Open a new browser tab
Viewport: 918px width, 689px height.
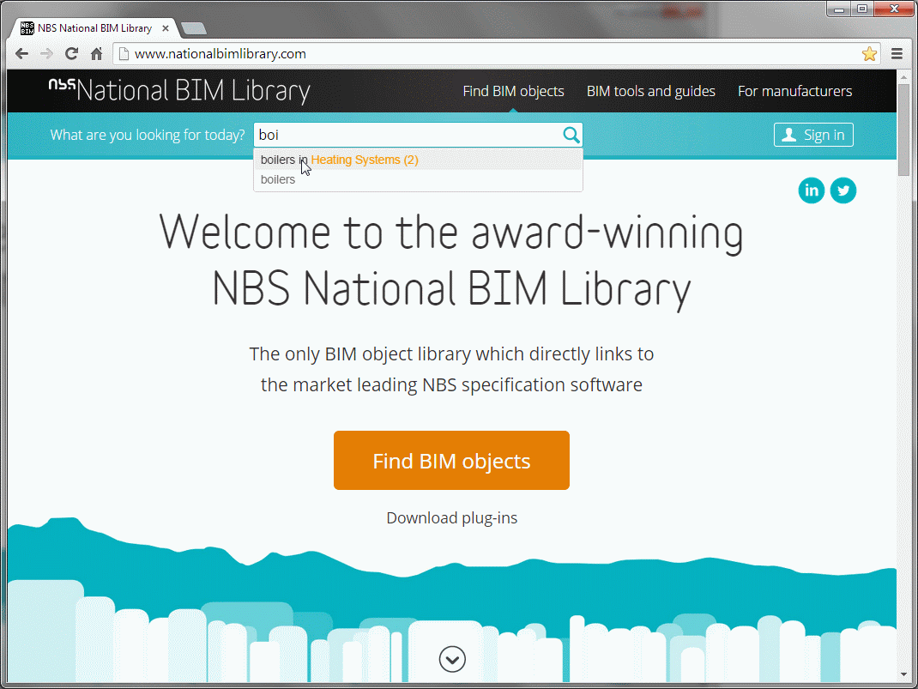pos(194,28)
